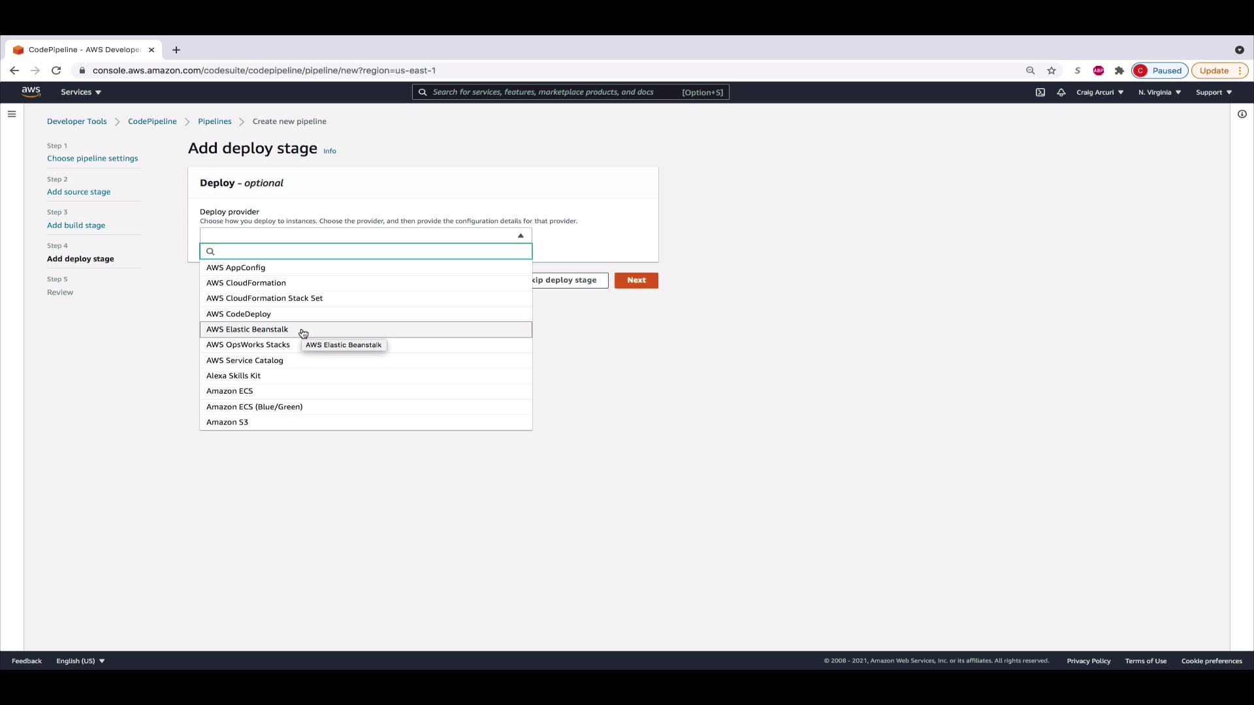This screenshot has width=1254, height=705.
Task: Click the notifications bell icon
Action: pyautogui.click(x=1061, y=92)
